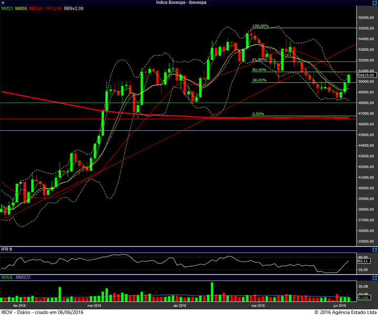The height and width of the screenshot is (315, 378).
Task: Pop out the VOL$ volume panel
Action: click(375, 278)
